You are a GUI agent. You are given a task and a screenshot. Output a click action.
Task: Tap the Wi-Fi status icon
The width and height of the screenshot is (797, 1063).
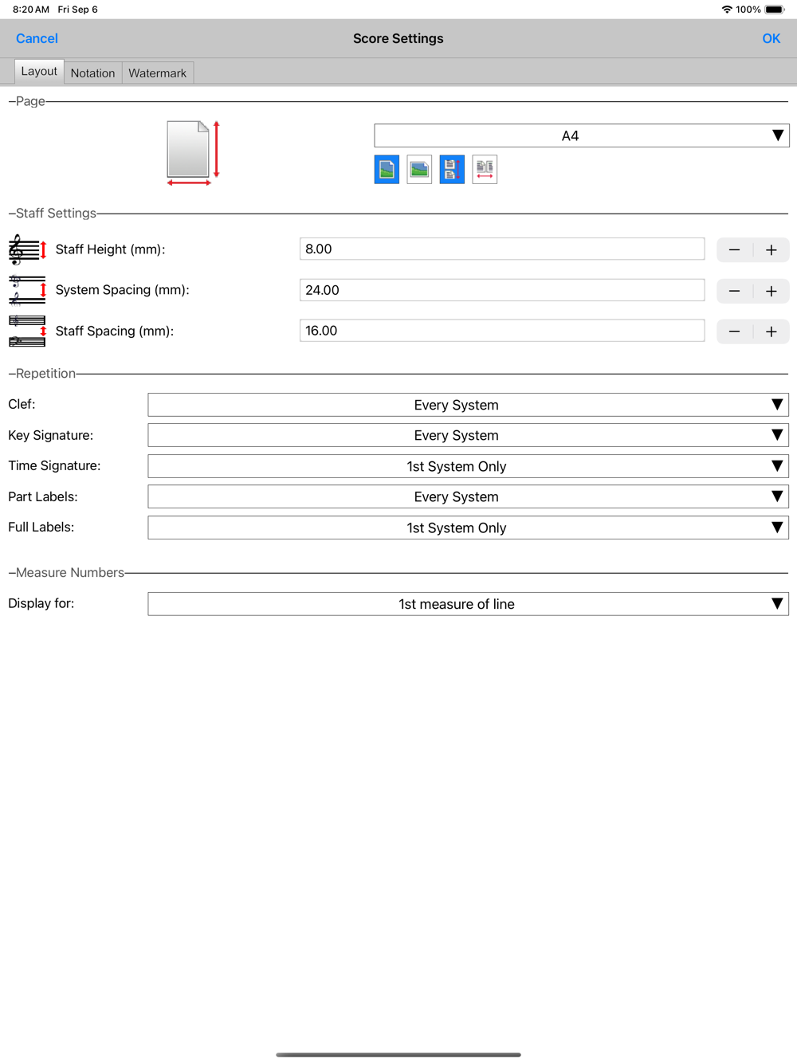pyautogui.click(x=727, y=10)
